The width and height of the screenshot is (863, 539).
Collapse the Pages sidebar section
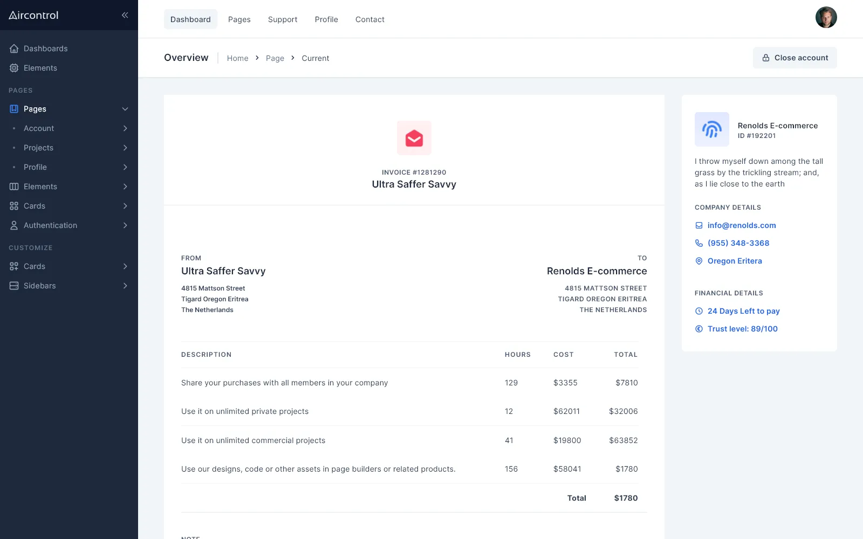(x=125, y=109)
